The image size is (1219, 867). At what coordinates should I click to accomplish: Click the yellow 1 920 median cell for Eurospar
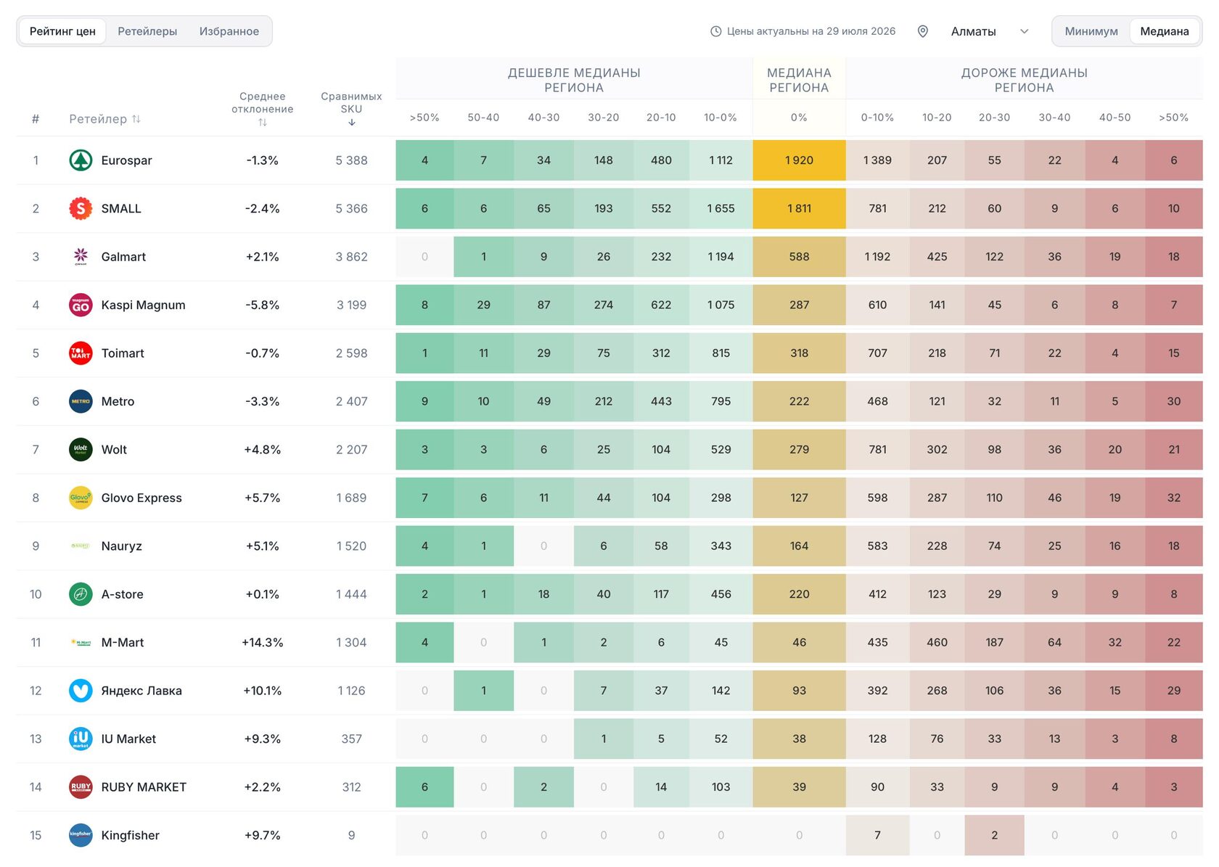(x=799, y=160)
